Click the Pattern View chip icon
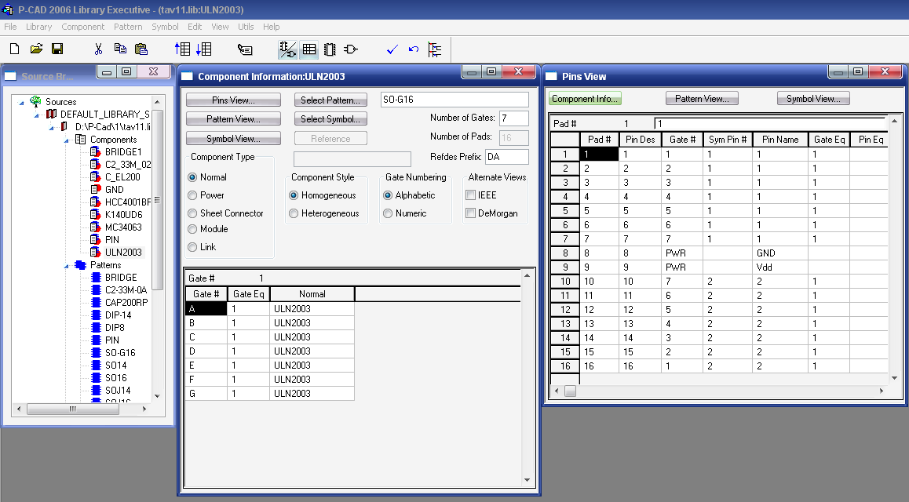This screenshot has height=502, width=909. [x=330, y=49]
